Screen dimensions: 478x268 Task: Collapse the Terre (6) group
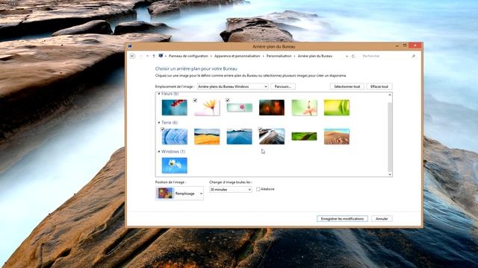(x=159, y=122)
